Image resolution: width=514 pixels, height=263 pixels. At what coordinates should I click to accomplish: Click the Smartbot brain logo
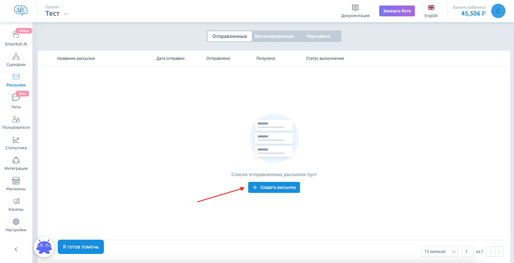(21, 10)
